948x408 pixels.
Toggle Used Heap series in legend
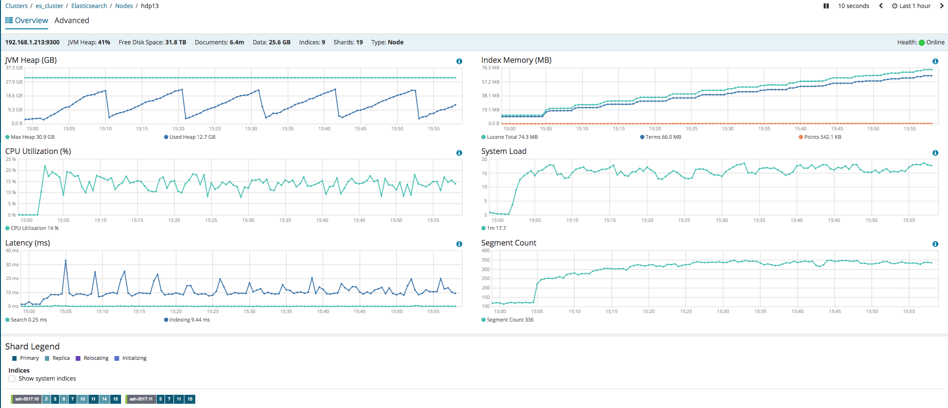point(190,137)
